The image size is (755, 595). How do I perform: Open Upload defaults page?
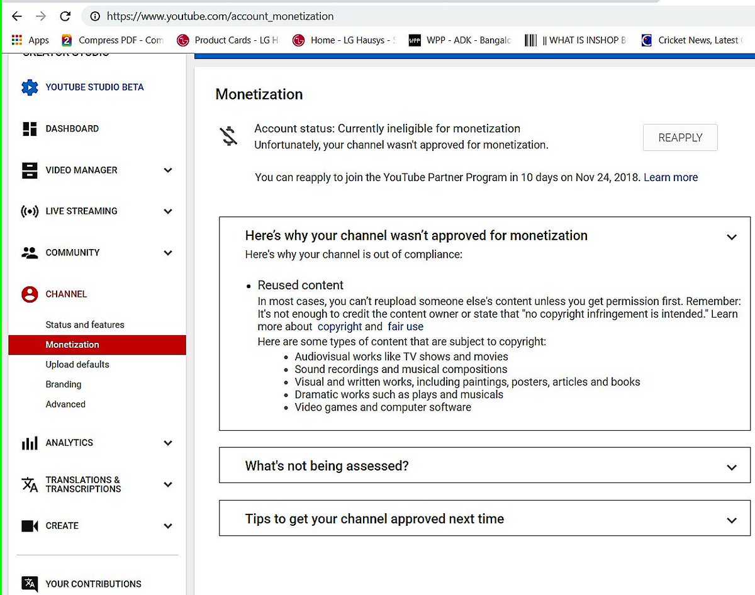77,364
